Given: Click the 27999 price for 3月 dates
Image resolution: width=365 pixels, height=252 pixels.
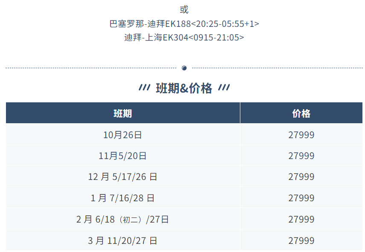Looking at the screenshot, I should click(301, 240).
